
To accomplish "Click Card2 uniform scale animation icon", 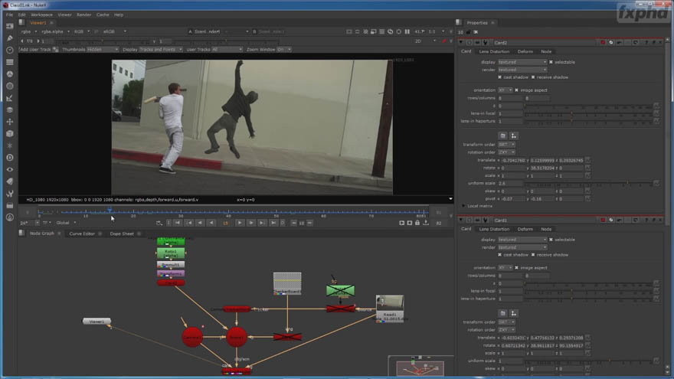I will [656, 184].
